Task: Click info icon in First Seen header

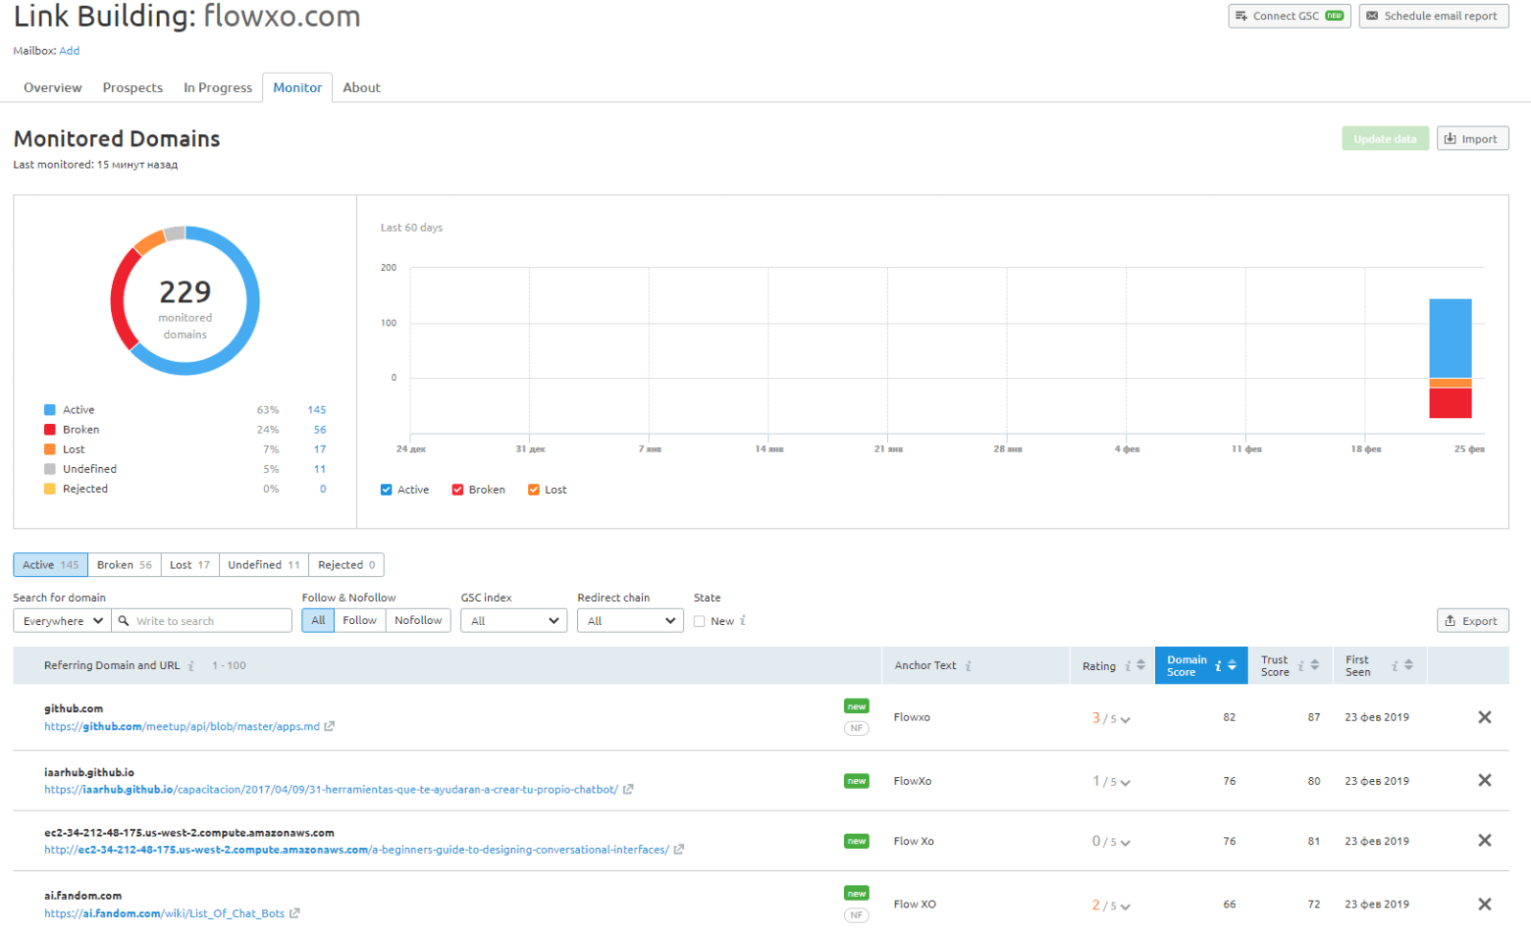Action: (1395, 666)
